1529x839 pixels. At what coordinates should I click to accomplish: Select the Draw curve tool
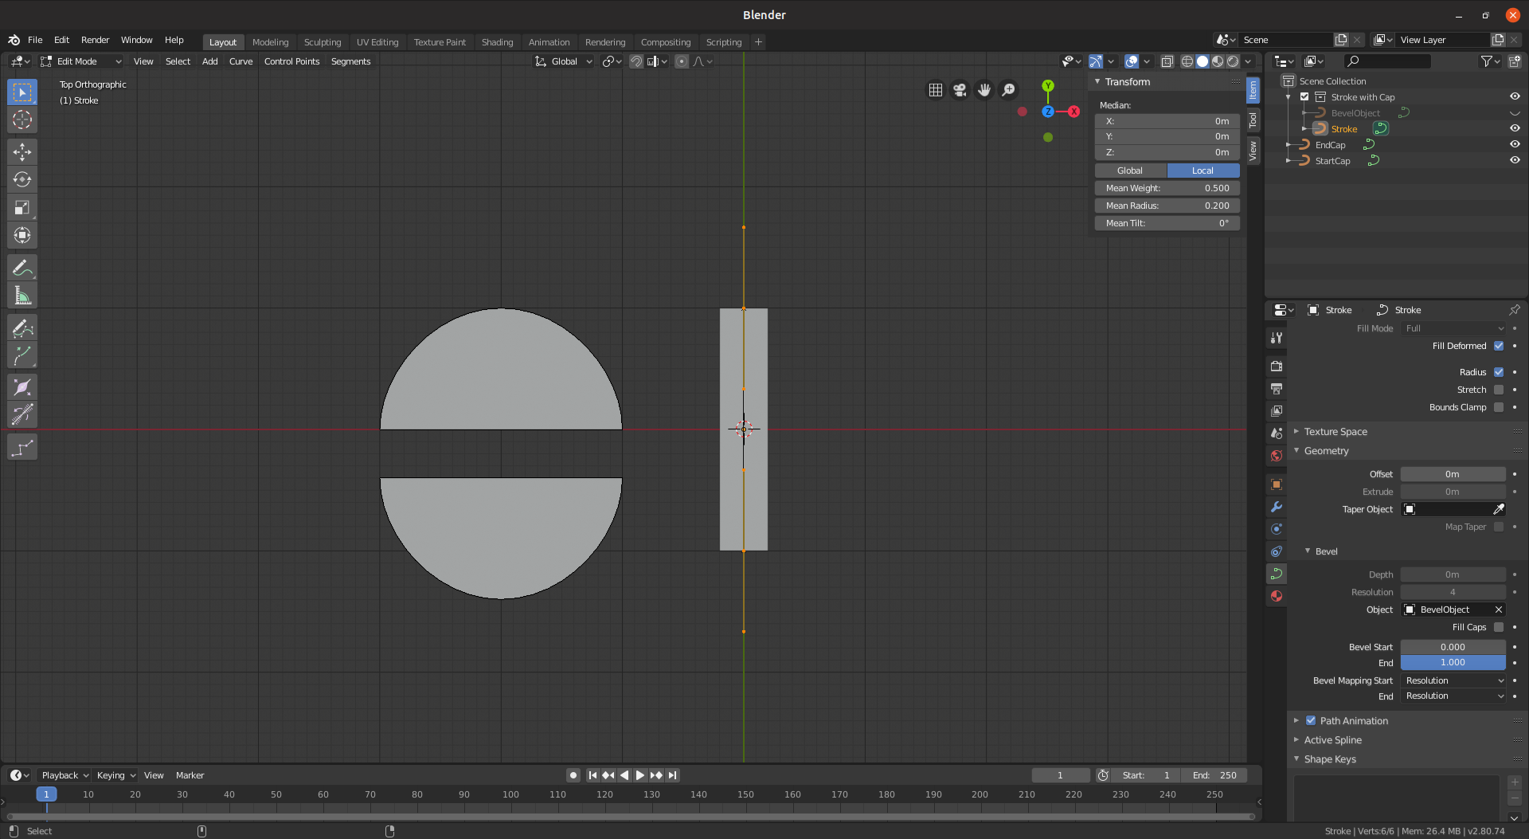(22, 327)
